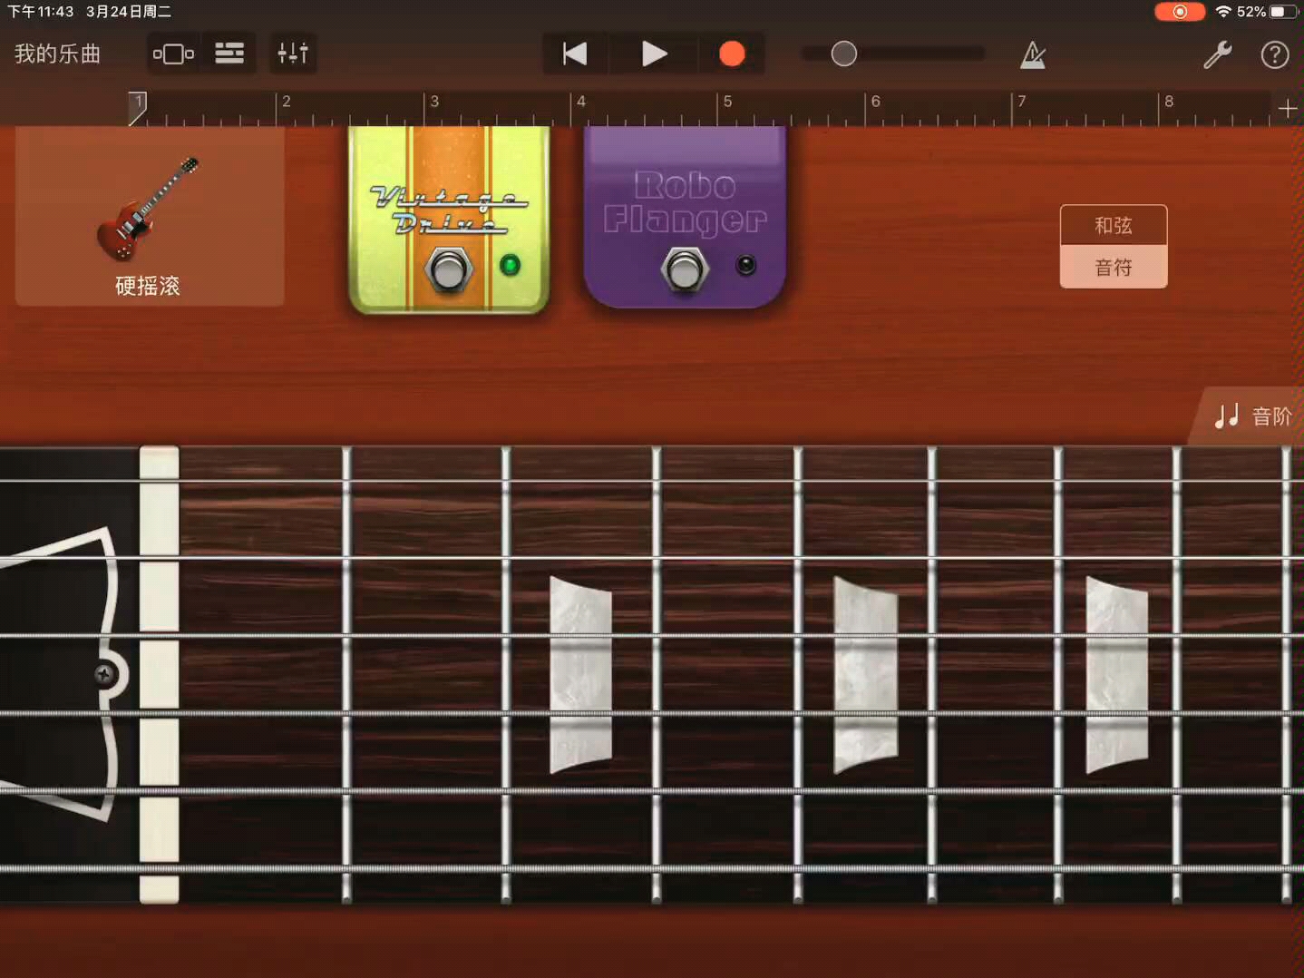Screen dimensions: 1304x978
Task: Move playhead to bar 6 on ruler
Action: (875, 102)
